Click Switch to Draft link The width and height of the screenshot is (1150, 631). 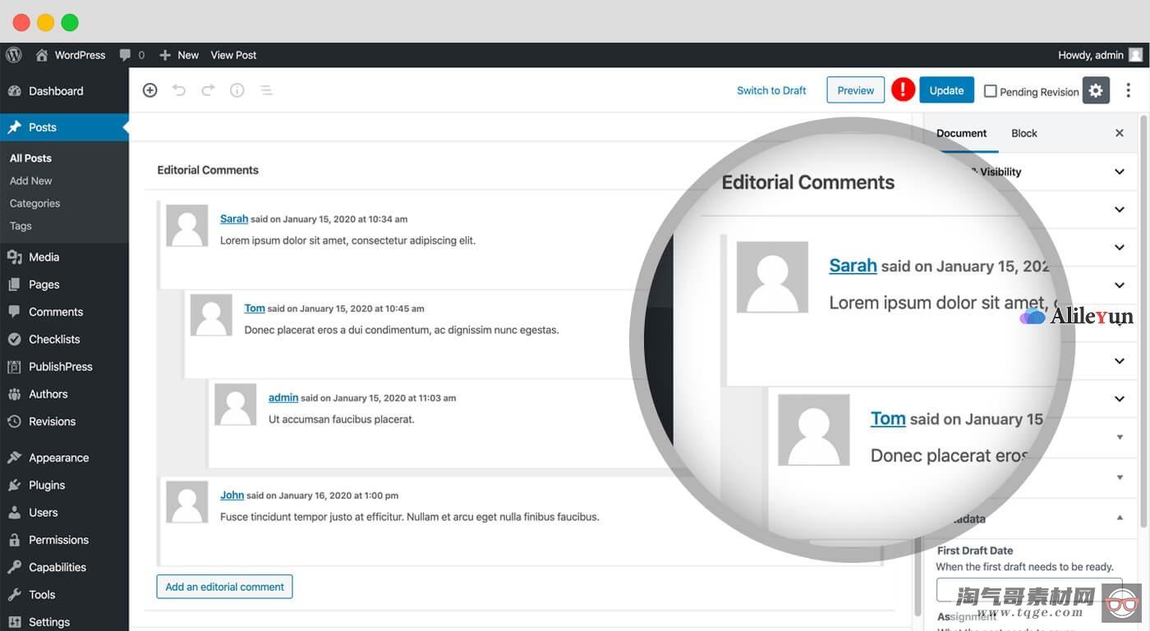coord(771,90)
